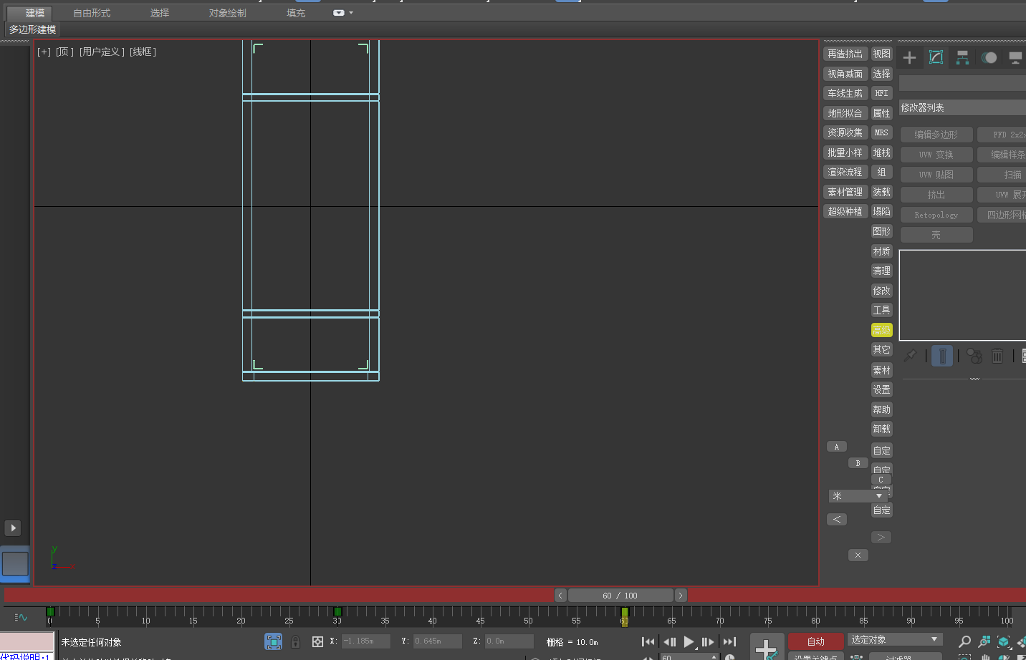The width and height of the screenshot is (1026, 660).
Task: Click keyframe marker at frame 30
Action: (337, 611)
